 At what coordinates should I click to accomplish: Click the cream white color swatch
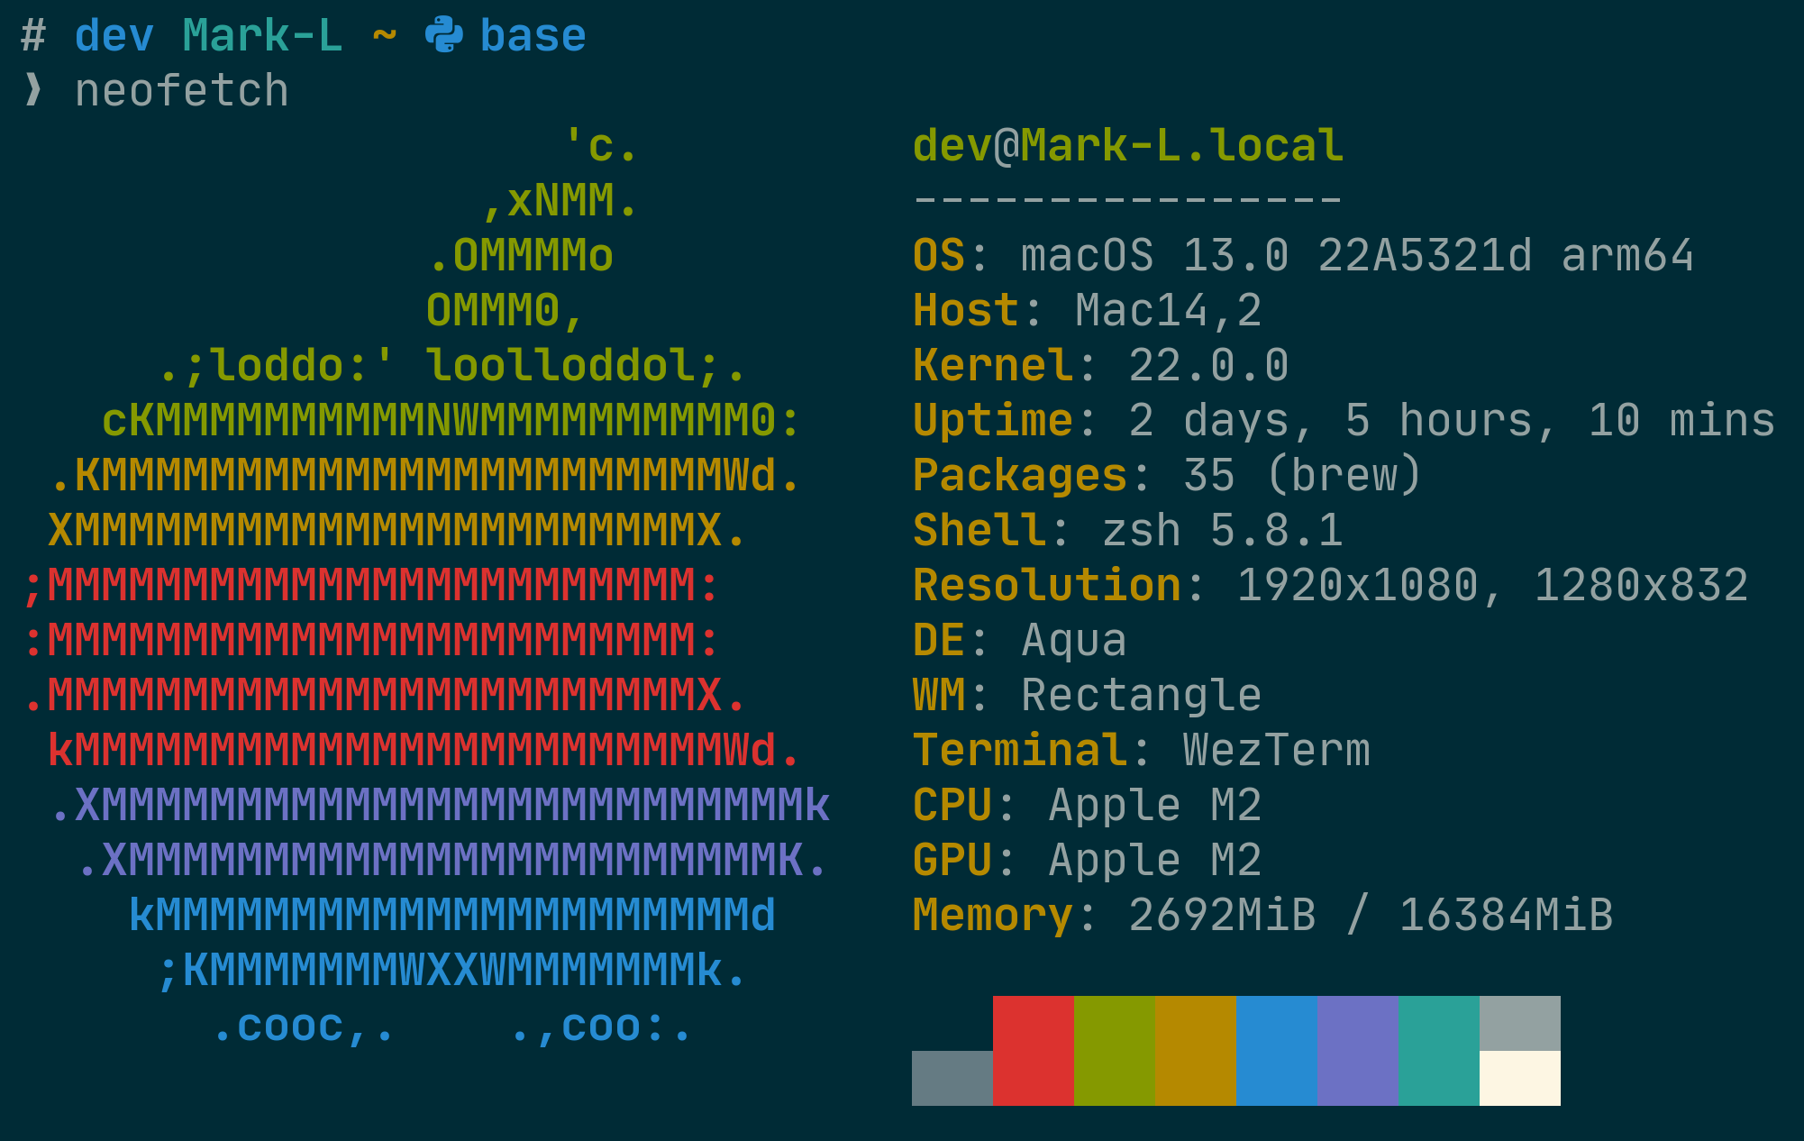click(1519, 1078)
